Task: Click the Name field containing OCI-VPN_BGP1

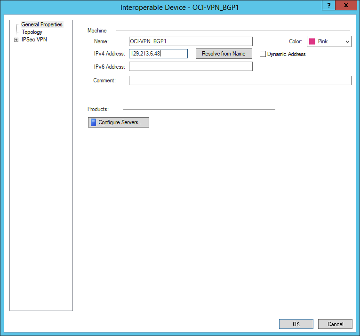Action: 191,41
